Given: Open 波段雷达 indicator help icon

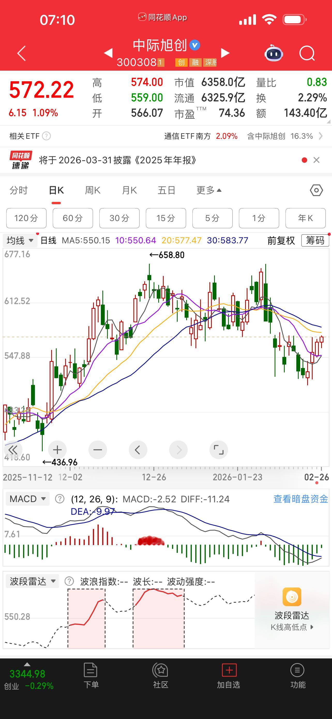Looking at the screenshot, I should [x=69, y=581].
